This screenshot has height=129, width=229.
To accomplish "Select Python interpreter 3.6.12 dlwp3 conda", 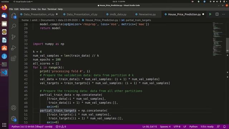I will 32,126.
